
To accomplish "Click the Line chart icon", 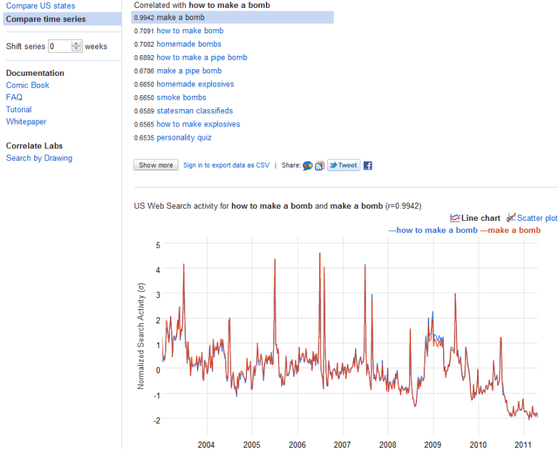I will 456,218.
